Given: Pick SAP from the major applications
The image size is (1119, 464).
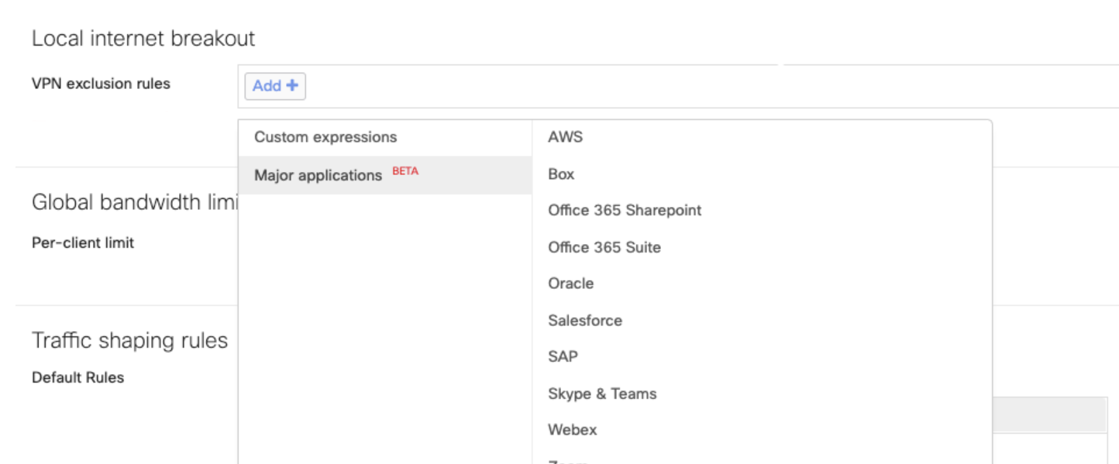Looking at the screenshot, I should coord(562,356).
